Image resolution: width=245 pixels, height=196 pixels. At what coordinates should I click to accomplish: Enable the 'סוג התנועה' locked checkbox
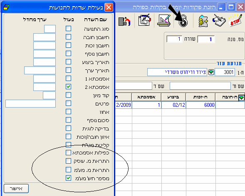coord(69,29)
